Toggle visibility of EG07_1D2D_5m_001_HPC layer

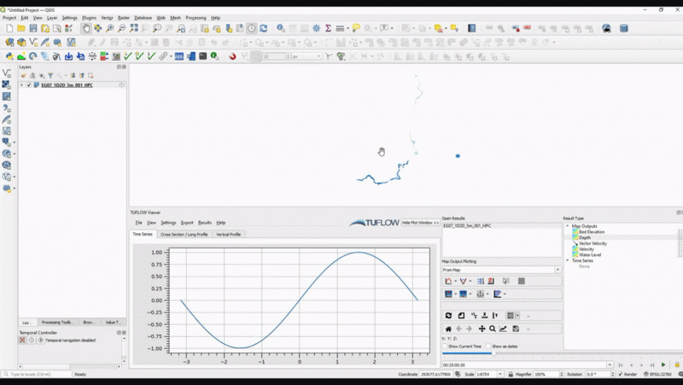(29, 85)
